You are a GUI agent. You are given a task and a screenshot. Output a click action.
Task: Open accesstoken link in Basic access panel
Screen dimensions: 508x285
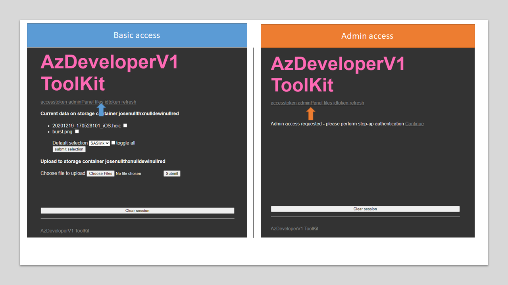[54, 102]
